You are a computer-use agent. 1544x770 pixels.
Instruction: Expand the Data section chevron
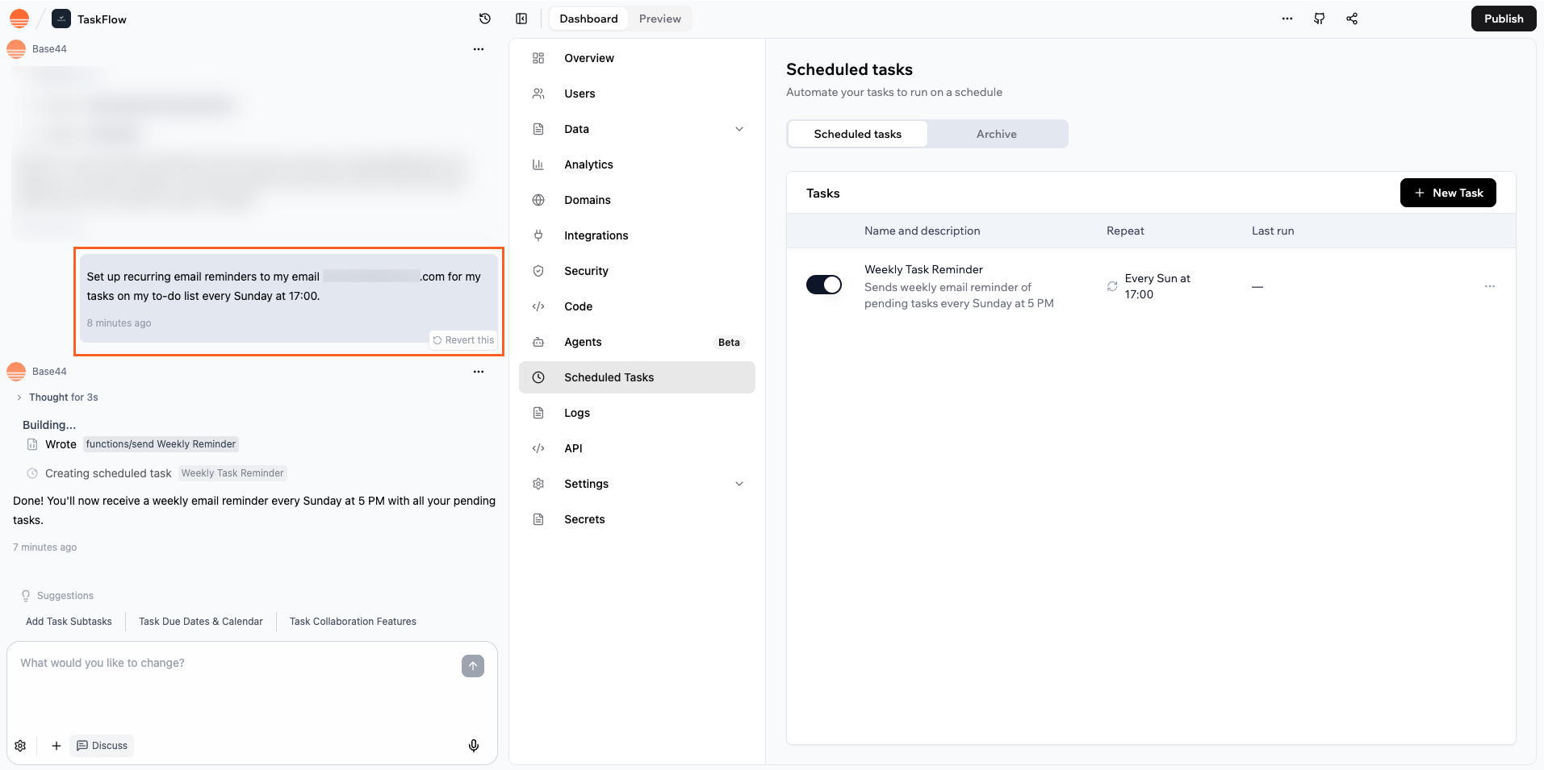pyautogui.click(x=739, y=129)
